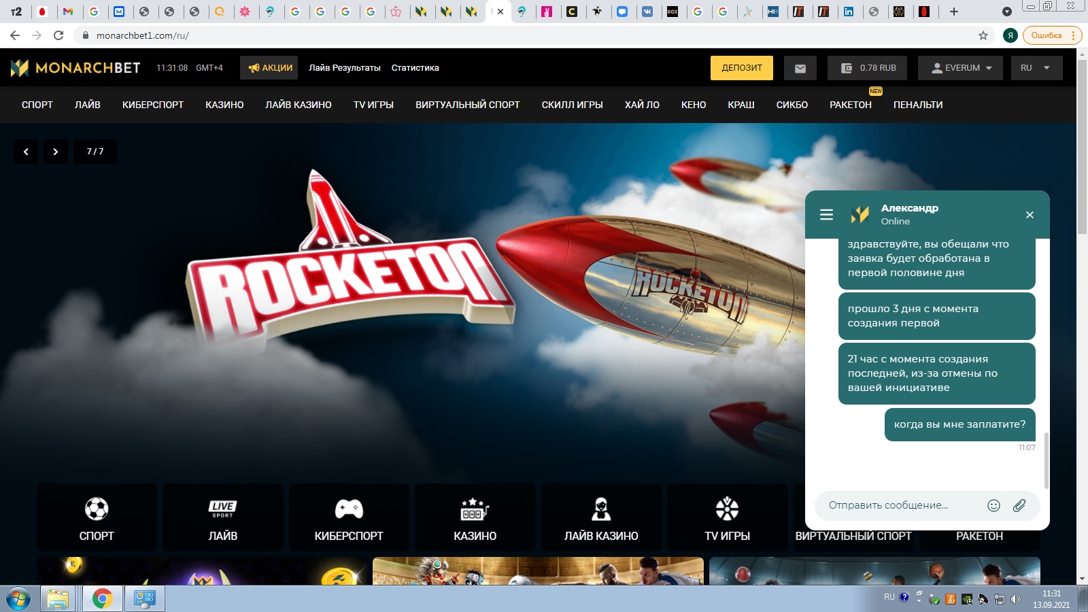Screen dimensions: 1088x612
Task: Open the Статистика link
Action: (415, 68)
